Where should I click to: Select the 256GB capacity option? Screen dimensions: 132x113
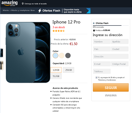point(69,70)
